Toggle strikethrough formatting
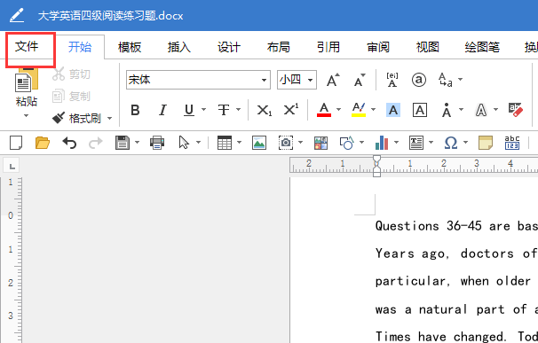Screen dimensions: 538x343 click(224, 110)
